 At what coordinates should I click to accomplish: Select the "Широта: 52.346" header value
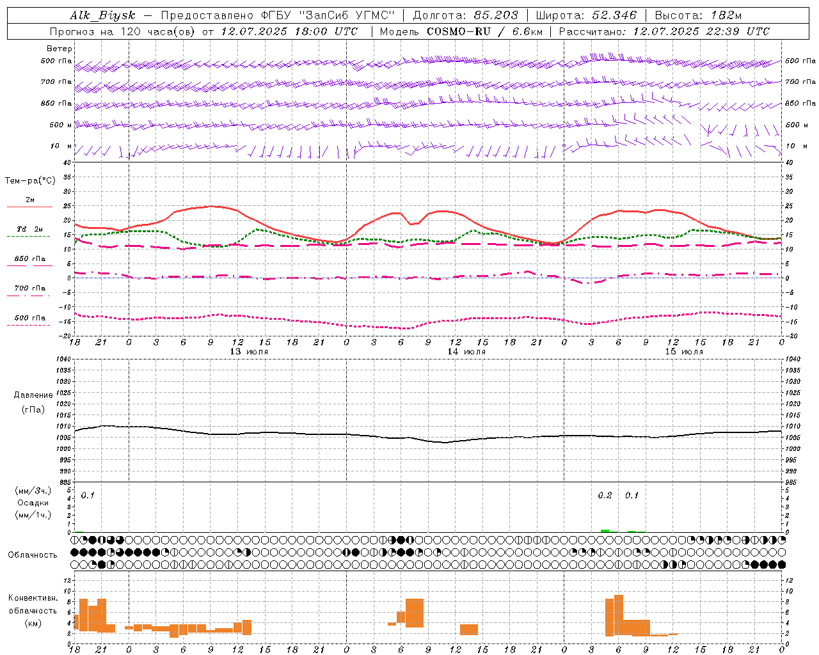586,15
